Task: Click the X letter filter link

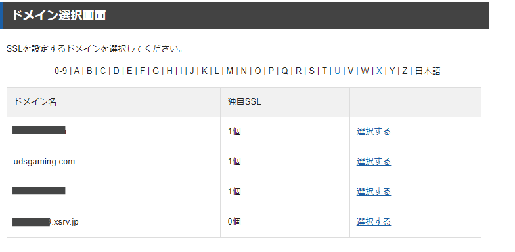Action: (x=379, y=71)
